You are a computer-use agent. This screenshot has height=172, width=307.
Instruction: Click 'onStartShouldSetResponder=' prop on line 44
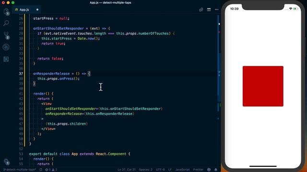pyautogui.click(x=71, y=109)
